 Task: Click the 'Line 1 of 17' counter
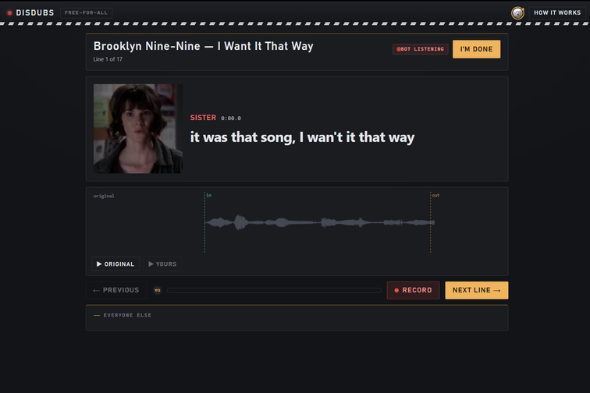click(108, 59)
